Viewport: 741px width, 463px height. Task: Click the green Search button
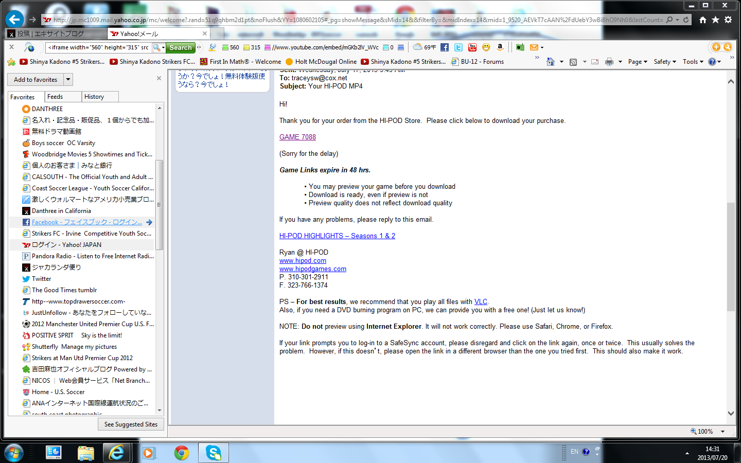pyautogui.click(x=181, y=47)
